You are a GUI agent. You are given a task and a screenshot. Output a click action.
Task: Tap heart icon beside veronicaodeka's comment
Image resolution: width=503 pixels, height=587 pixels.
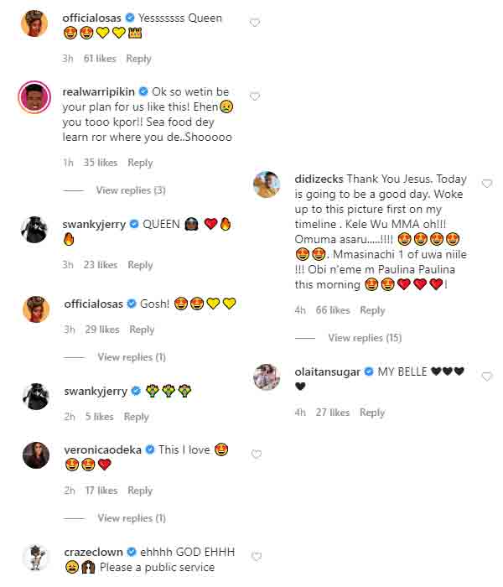257,455
